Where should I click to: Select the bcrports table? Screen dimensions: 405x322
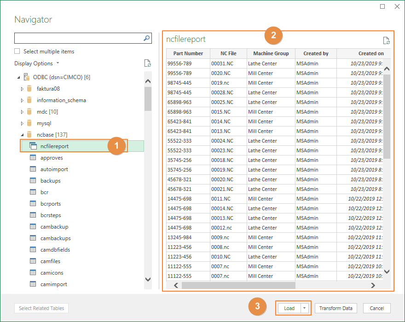pos(50,203)
